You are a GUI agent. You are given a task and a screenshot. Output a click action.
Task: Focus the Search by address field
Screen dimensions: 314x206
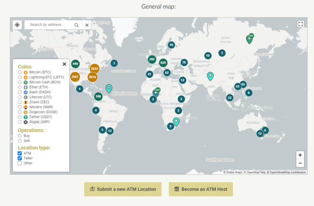pyautogui.click(x=49, y=25)
